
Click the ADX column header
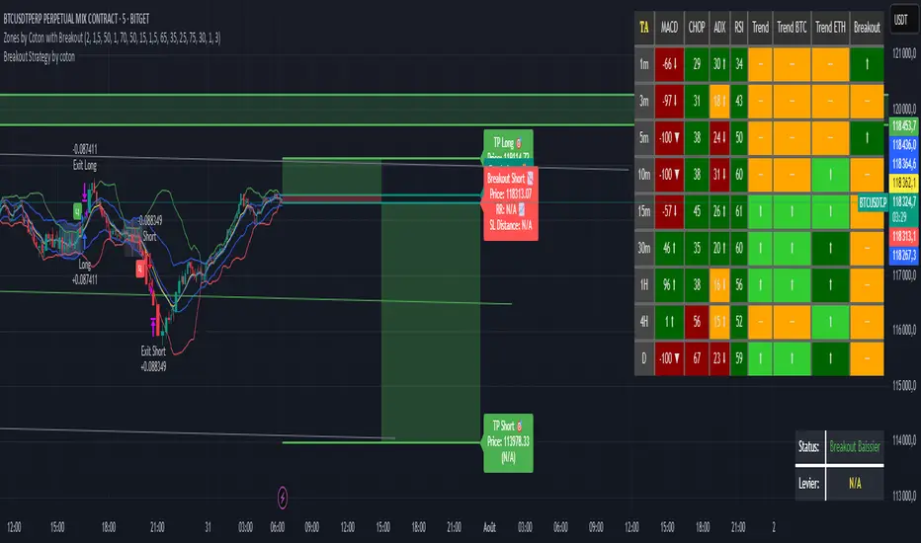(x=719, y=27)
